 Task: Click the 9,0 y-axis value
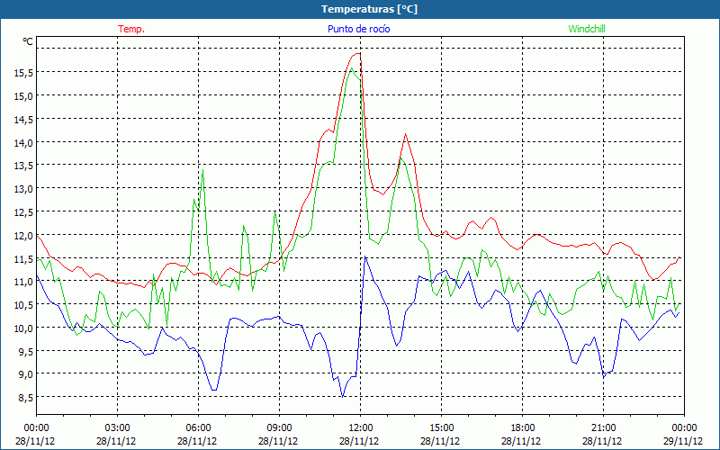pyautogui.click(x=26, y=374)
